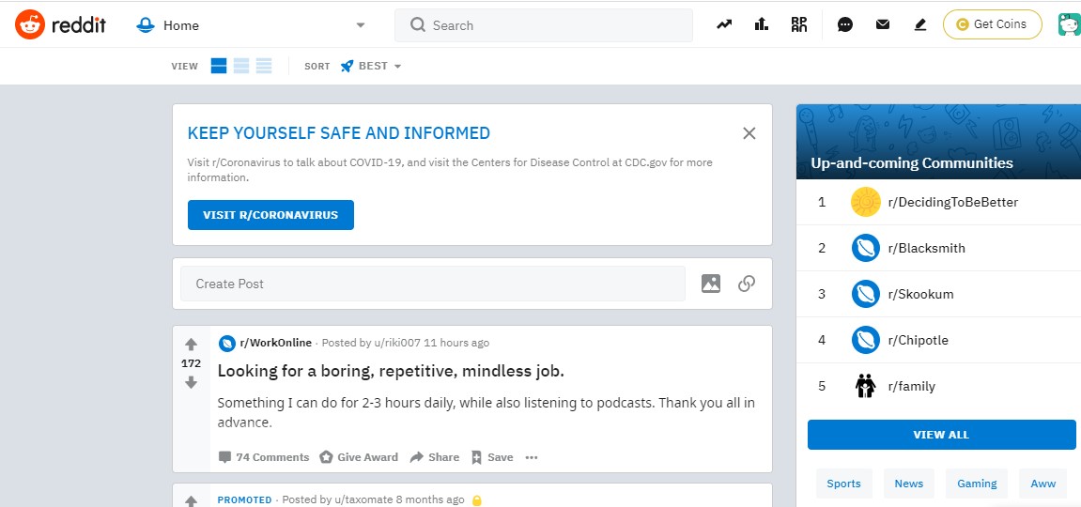Click the r/WorkOnline community icon
Viewport: 1081px width, 507px height.
pyautogui.click(x=227, y=343)
